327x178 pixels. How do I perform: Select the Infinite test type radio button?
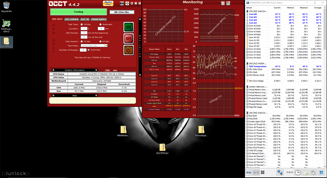tap(82, 24)
